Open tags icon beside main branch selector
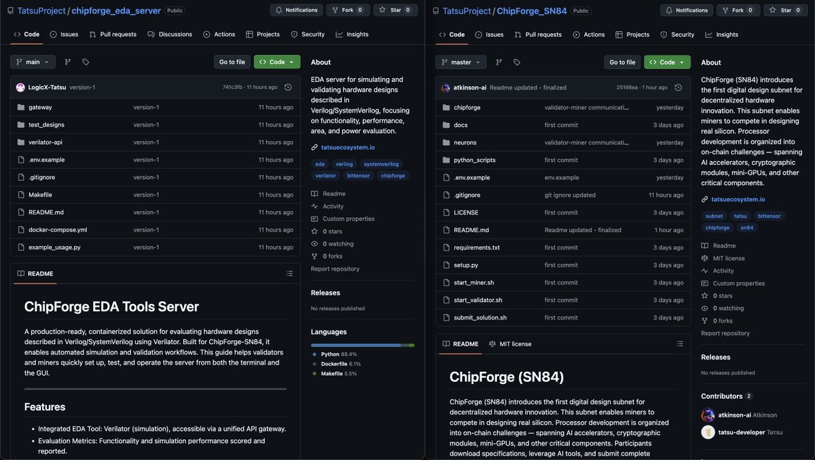This screenshot has width=815, height=460. tap(86, 62)
